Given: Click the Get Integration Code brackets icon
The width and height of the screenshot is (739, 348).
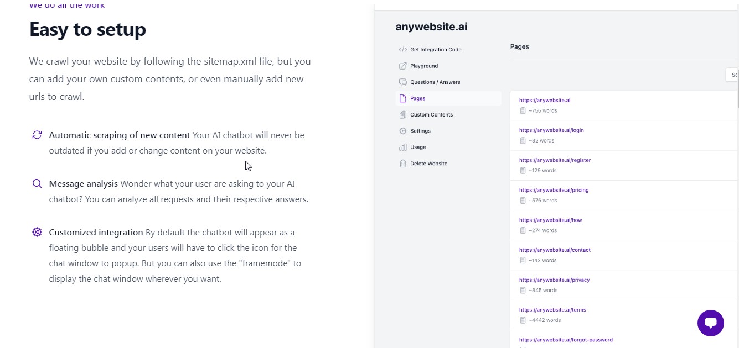Looking at the screenshot, I should [402, 50].
